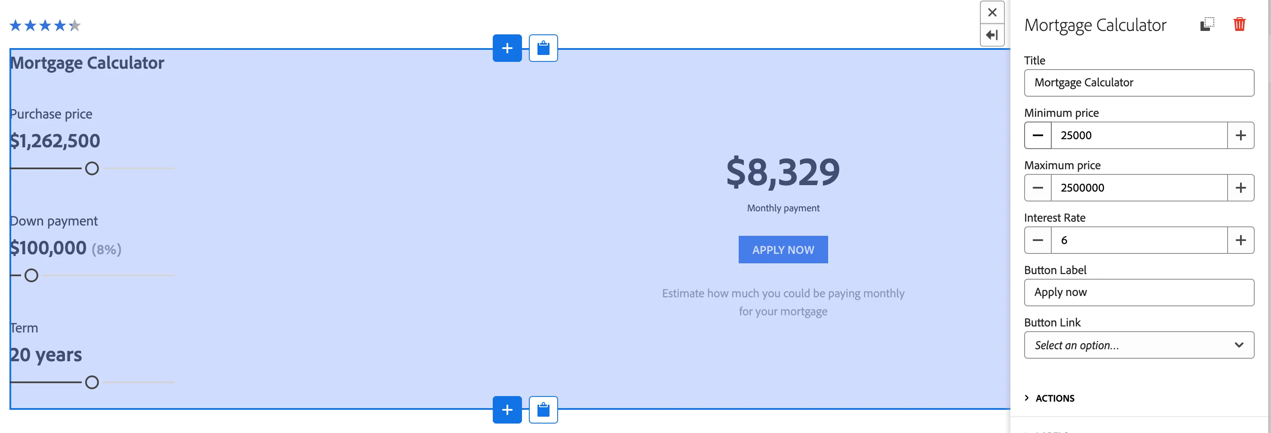
Task: Collapse side panel with arrow-to-bar icon
Action: [x=992, y=35]
